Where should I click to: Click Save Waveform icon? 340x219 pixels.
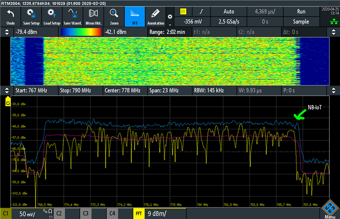(x=73, y=16)
